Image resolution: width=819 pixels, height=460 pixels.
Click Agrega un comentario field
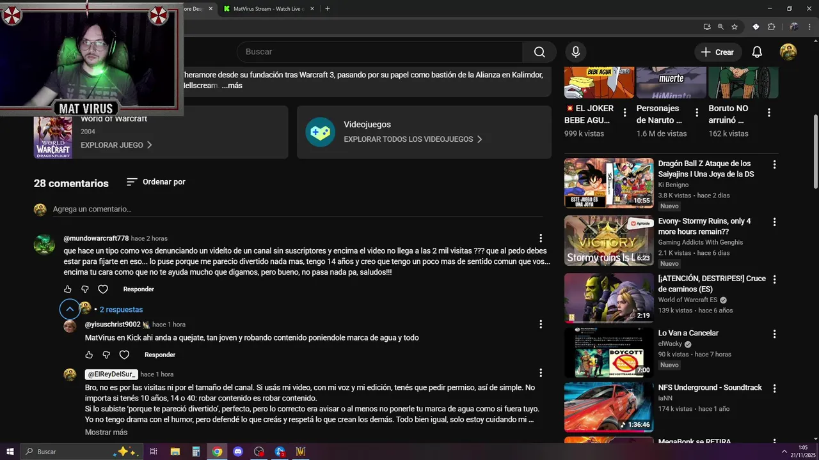tap(298, 210)
